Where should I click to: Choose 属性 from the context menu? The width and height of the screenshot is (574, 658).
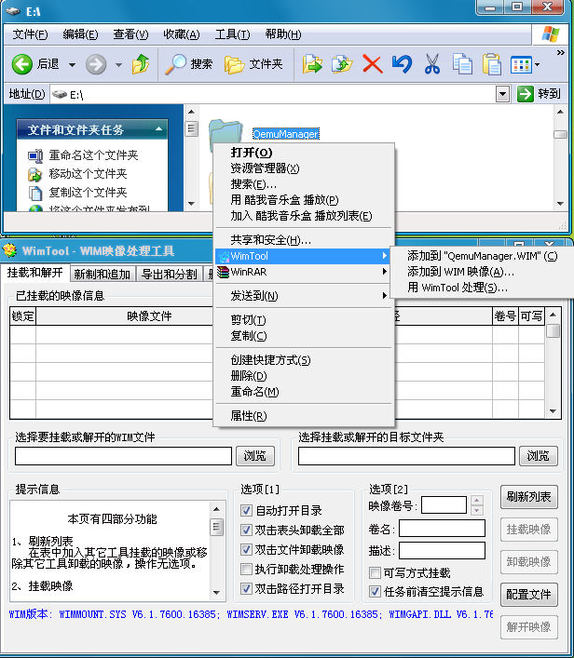point(241,415)
